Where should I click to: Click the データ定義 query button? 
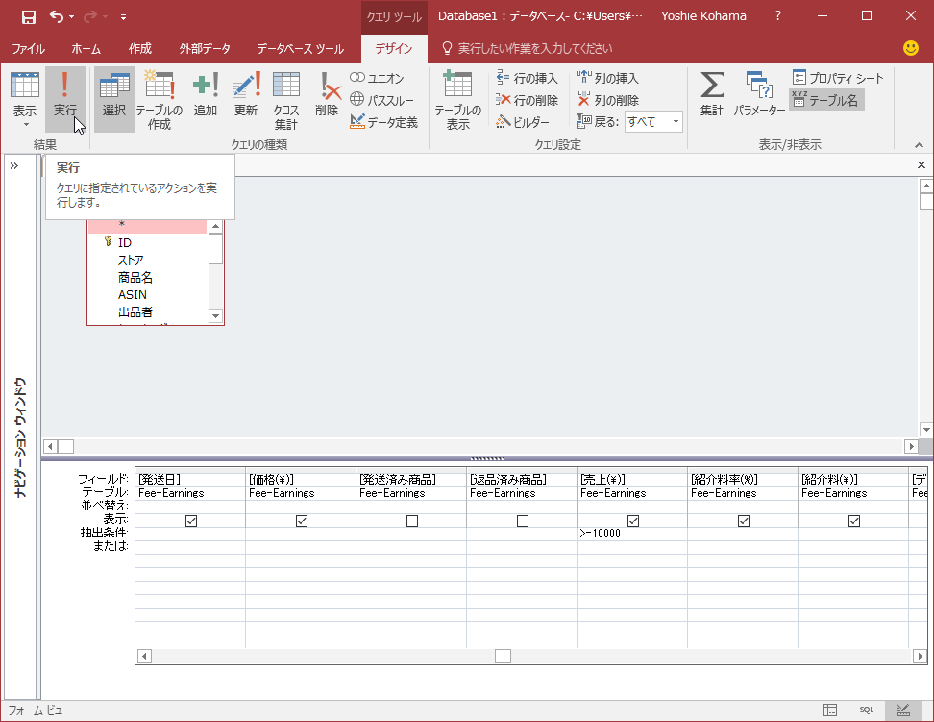click(383, 122)
